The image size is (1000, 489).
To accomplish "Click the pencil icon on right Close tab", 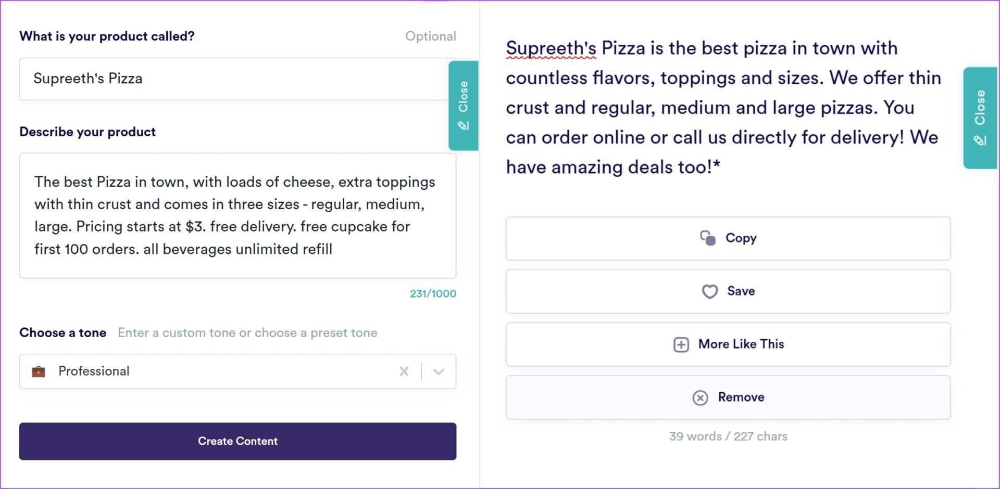I will click(x=980, y=140).
